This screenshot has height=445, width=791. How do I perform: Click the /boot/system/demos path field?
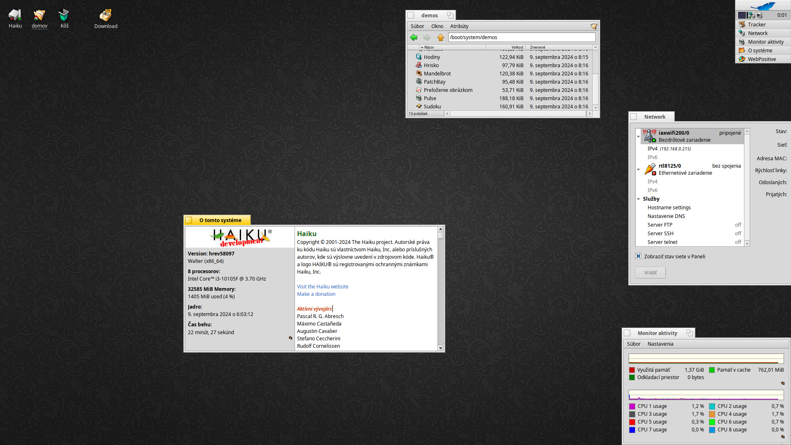pyautogui.click(x=522, y=37)
